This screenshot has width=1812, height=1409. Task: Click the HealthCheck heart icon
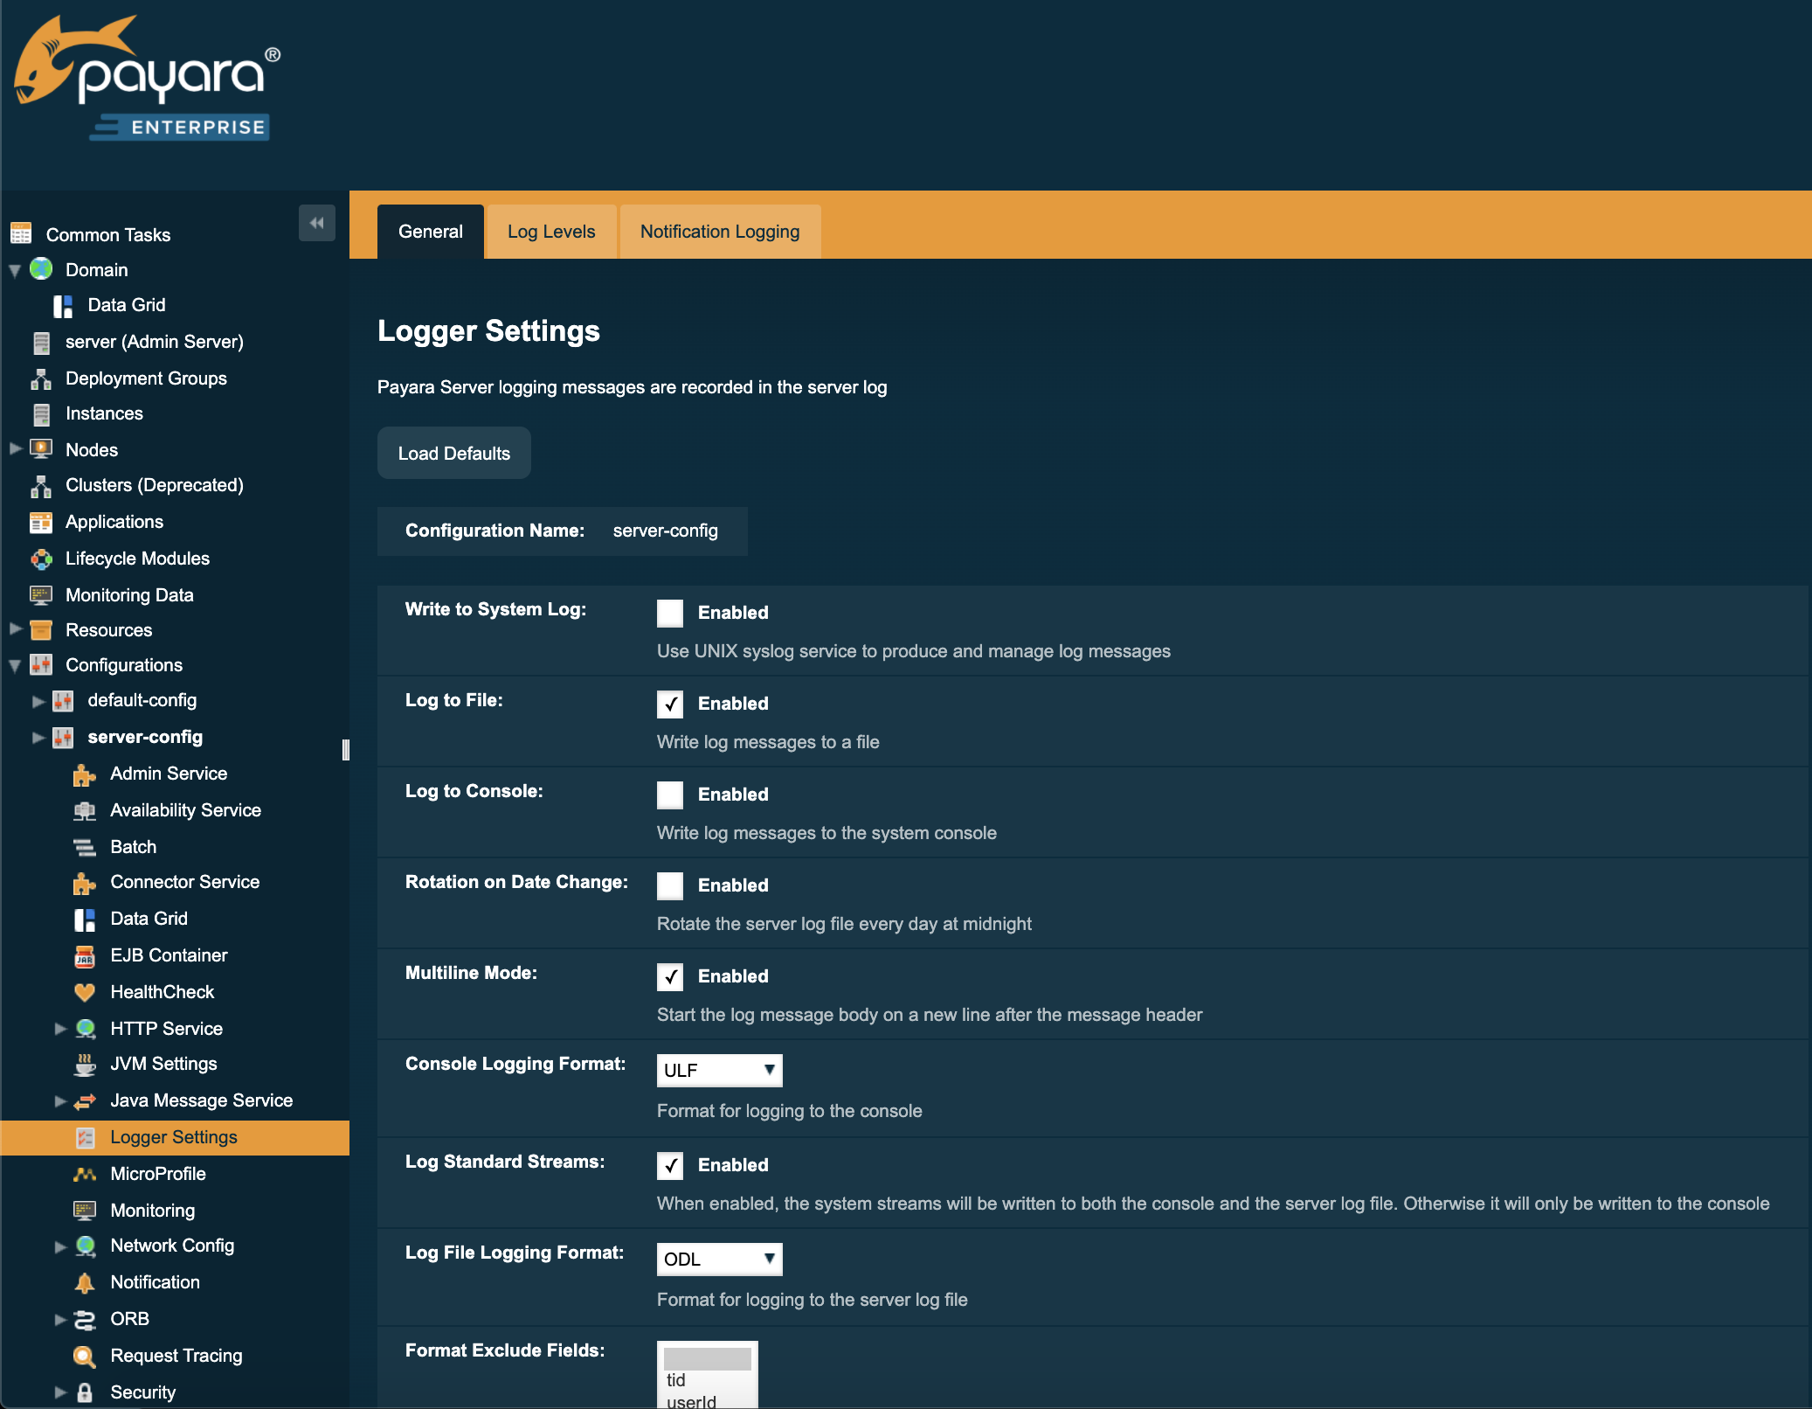click(x=85, y=992)
